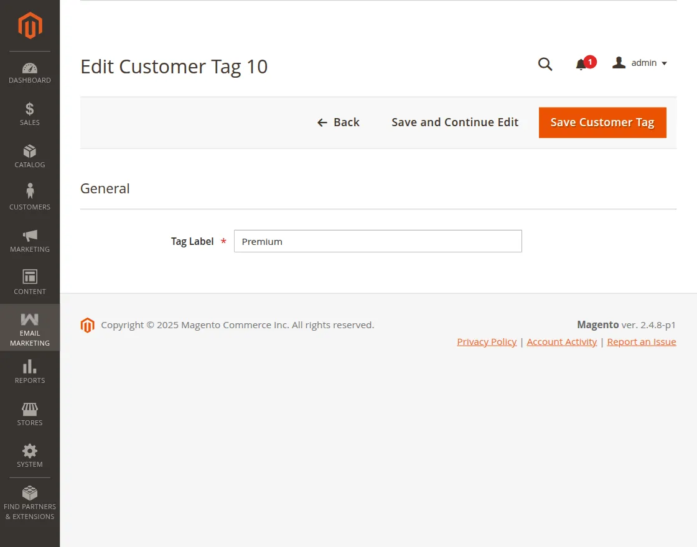Open Find Partners & Extensions
The height and width of the screenshot is (547, 697).
coord(30,502)
